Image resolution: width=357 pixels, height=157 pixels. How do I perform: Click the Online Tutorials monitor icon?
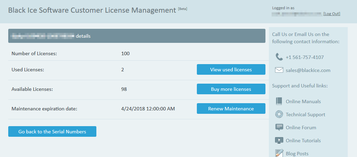[x=279, y=141]
